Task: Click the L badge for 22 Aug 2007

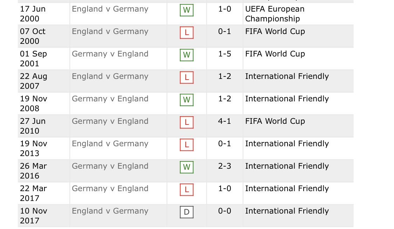Action: coord(187,77)
